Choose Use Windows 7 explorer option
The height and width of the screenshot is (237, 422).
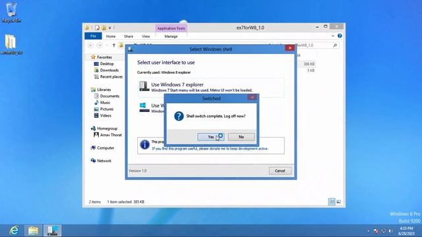coord(211,87)
